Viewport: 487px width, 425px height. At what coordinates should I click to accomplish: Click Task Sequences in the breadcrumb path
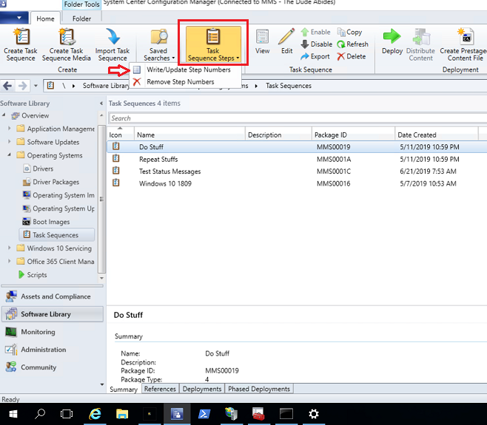289,86
